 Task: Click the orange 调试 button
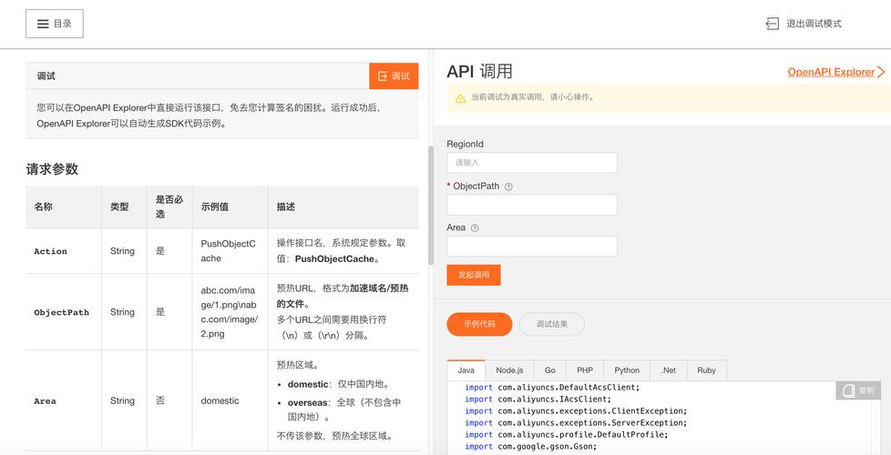click(394, 76)
